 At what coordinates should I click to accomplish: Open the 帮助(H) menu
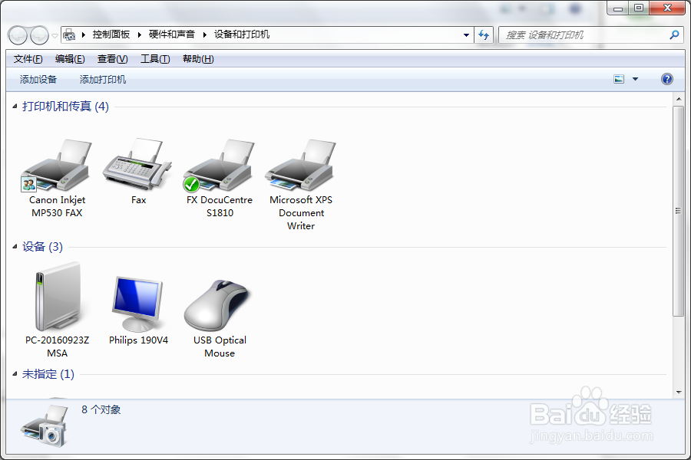pos(198,59)
